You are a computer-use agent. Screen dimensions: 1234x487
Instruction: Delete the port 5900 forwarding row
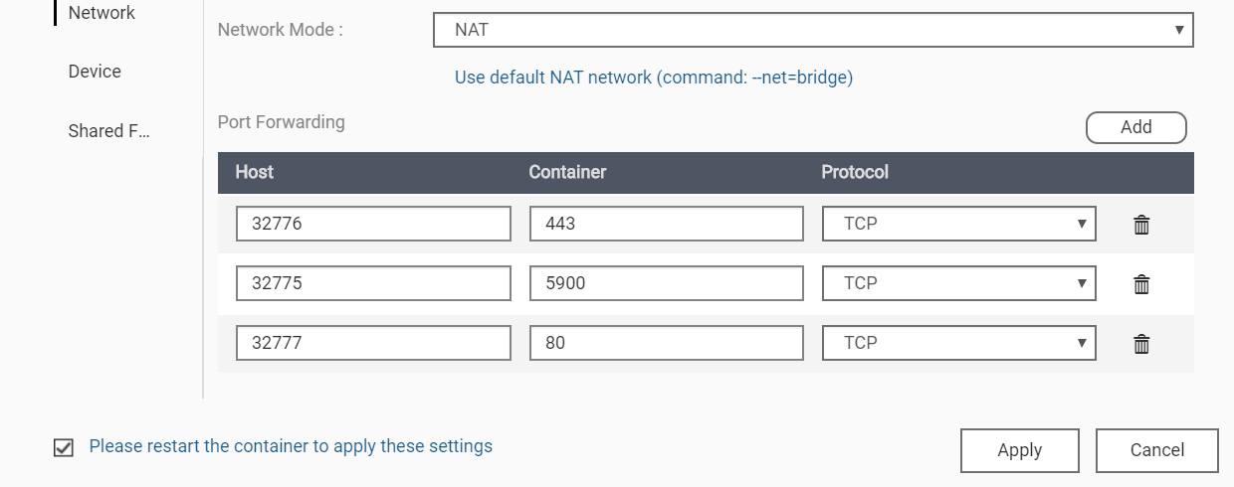coord(1141,284)
